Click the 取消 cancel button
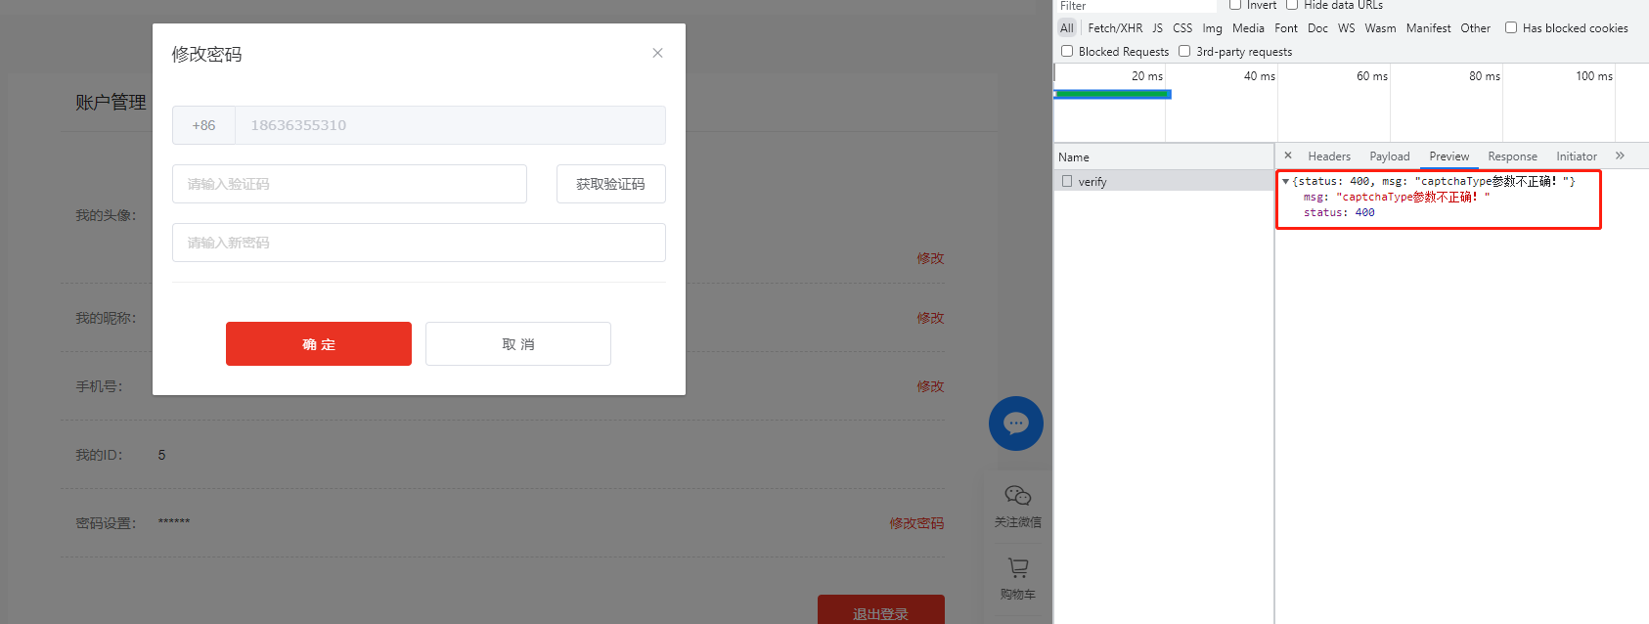This screenshot has height=624, width=1649. click(x=518, y=343)
